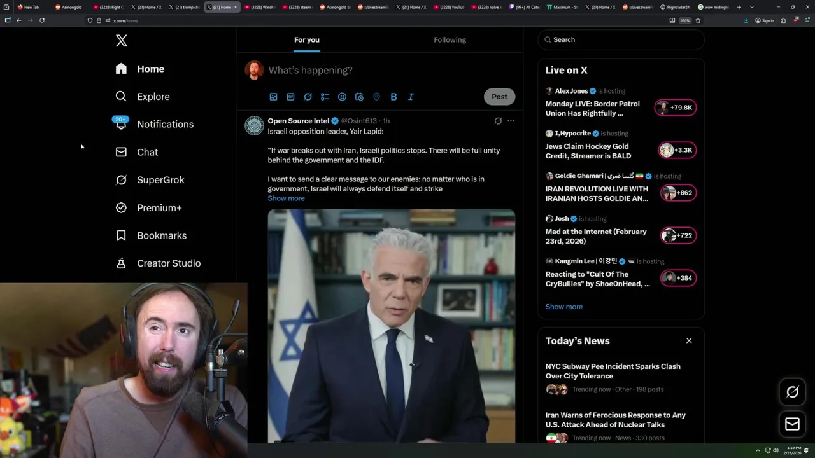
Task: Click the +722 listeners badge
Action: tap(678, 235)
